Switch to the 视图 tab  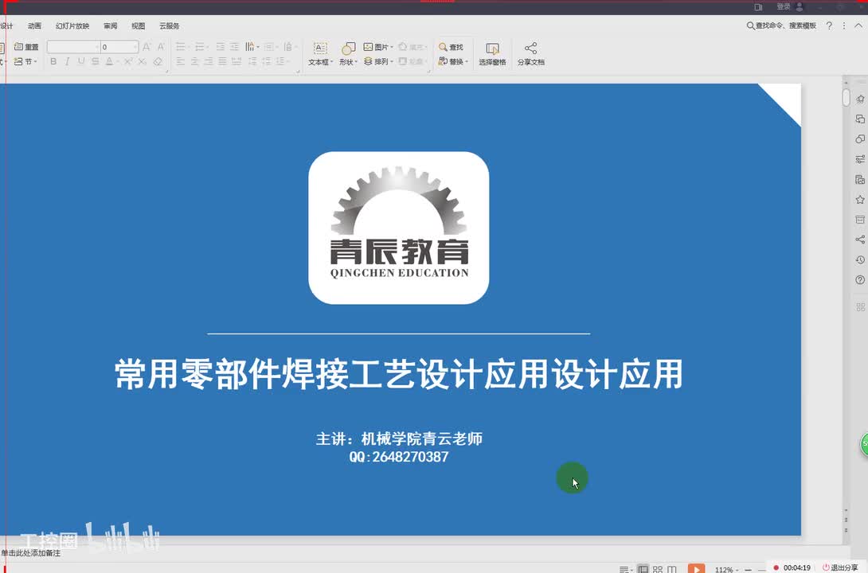click(138, 26)
